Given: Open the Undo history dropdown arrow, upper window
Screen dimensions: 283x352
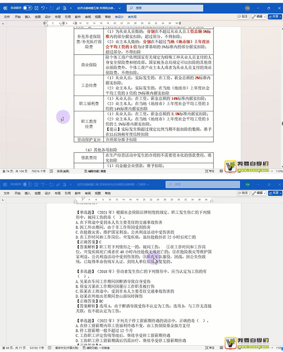Looking at the screenshot, I should [46, 8].
